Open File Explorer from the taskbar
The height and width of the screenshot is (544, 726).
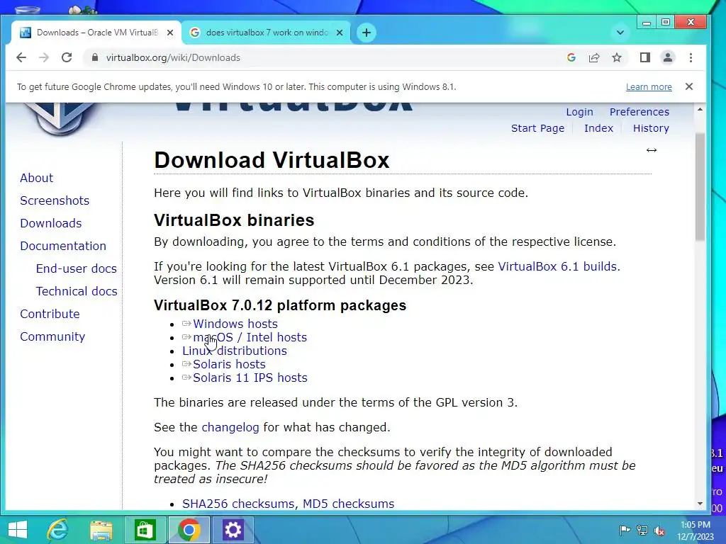coord(101,531)
